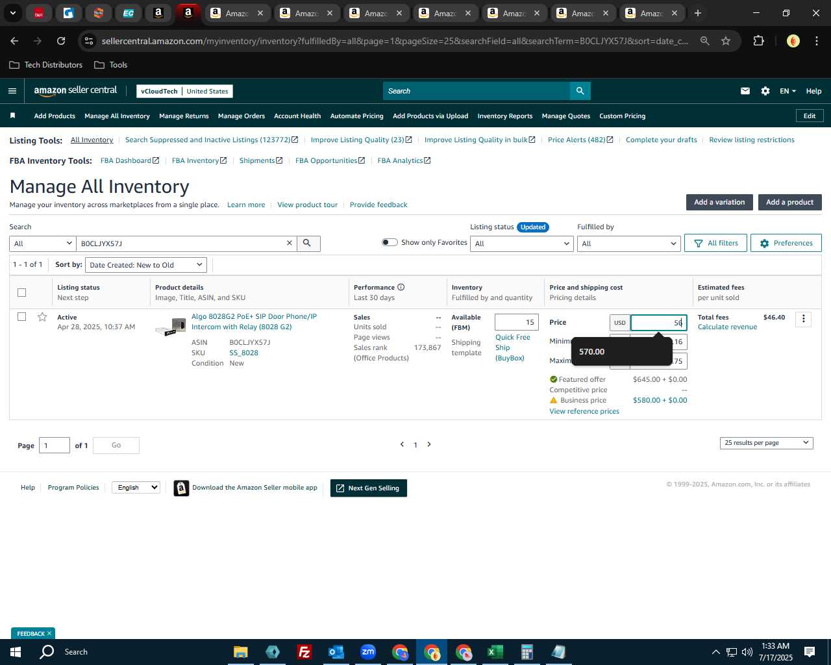
Task: Click the Price input field
Action: pyautogui.click(x=658, y=323)
